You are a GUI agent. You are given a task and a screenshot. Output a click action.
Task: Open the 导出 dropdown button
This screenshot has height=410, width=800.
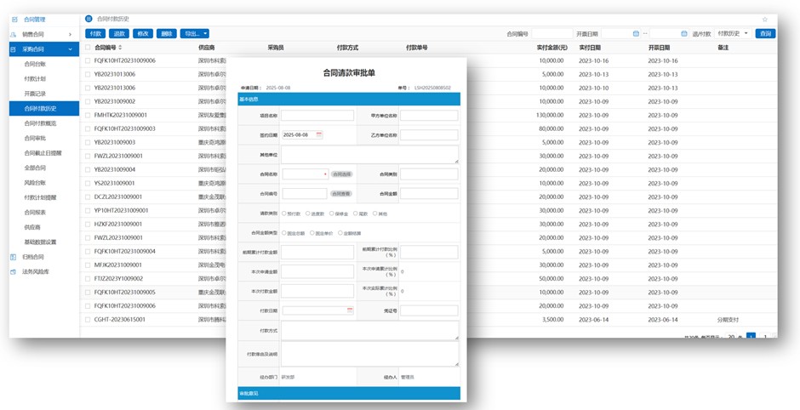click(194, 34)
